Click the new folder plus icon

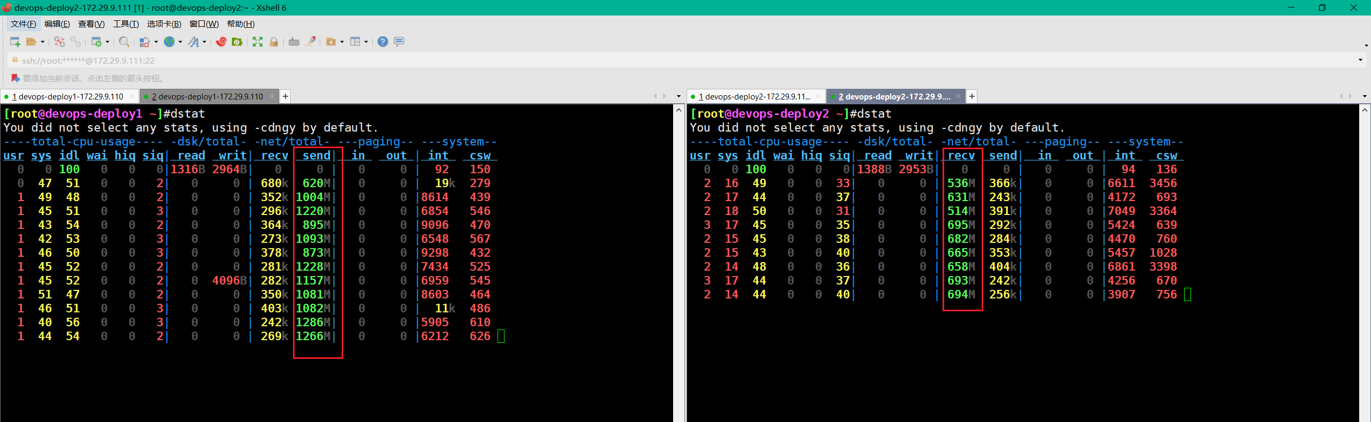click(x=331, y=42)
